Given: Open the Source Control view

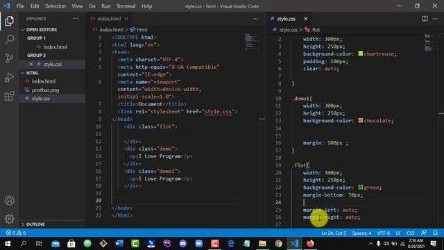Looking at the screenshot, I should point(9,58).
